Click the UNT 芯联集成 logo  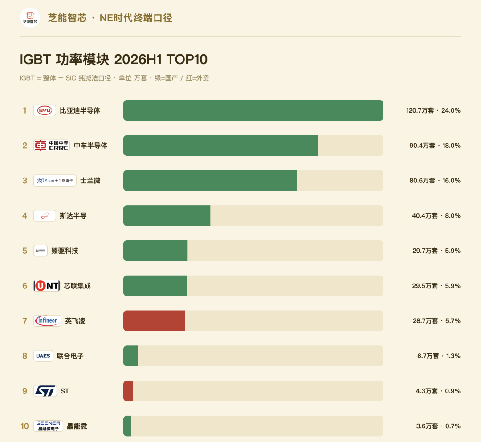coord(47,286)
